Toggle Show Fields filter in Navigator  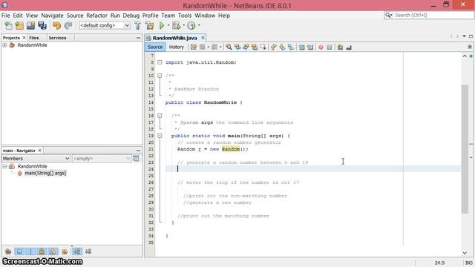point(19,251)
